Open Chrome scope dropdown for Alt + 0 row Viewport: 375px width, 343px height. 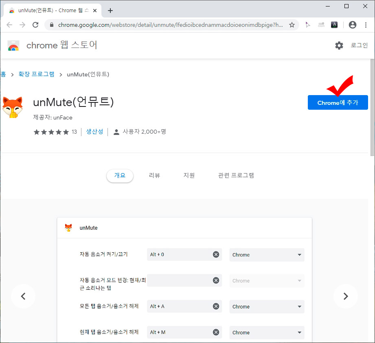(267, 255)
